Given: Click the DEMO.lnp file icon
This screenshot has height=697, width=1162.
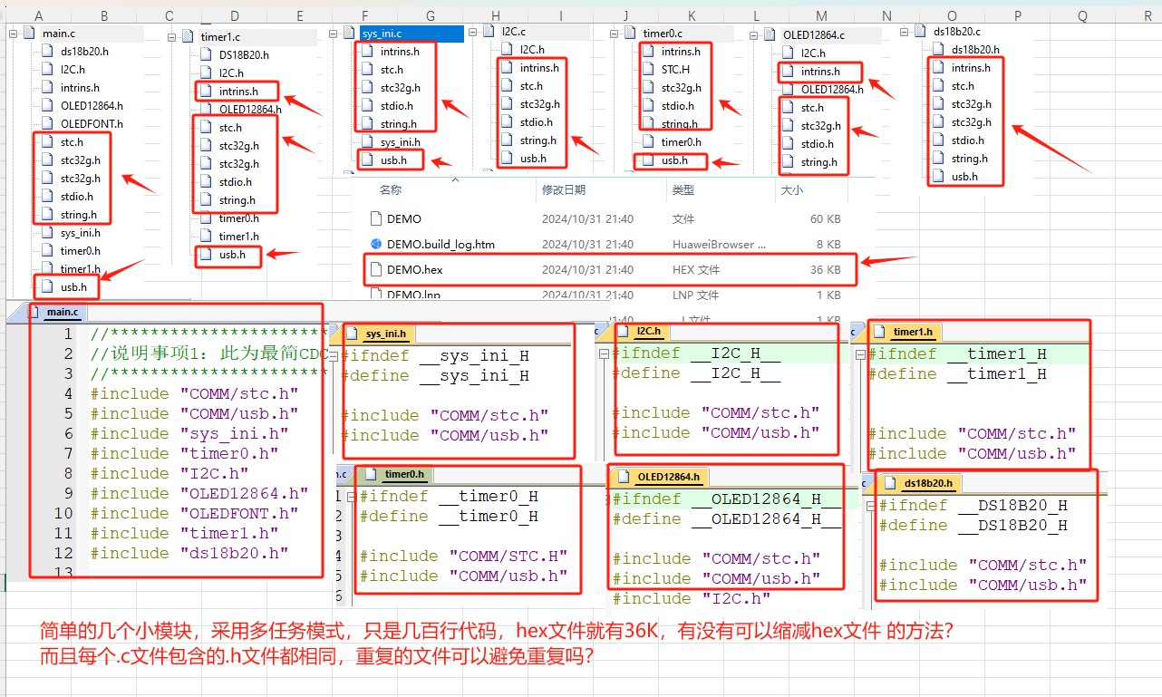Looking at the screenshot, I should coord(377,295).
